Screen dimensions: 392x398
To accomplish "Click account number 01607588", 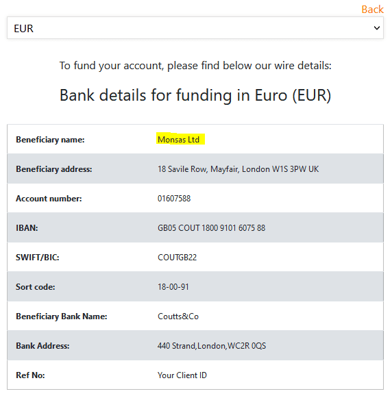I will (174, 199).
